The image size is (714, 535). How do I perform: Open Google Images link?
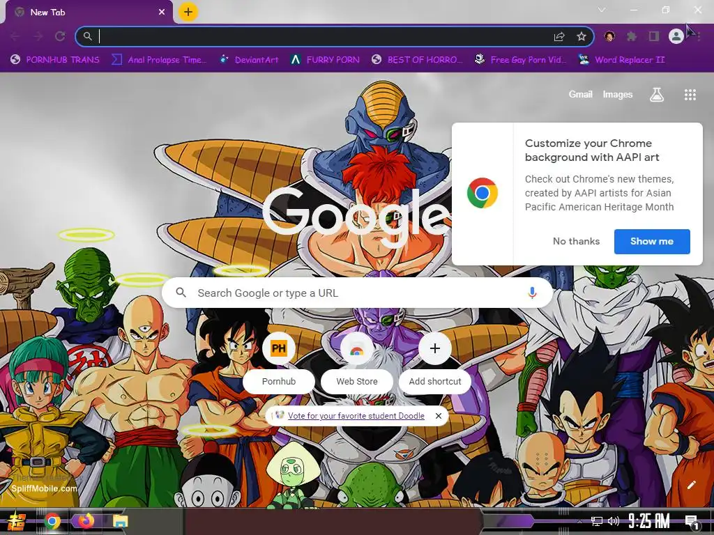618,95
